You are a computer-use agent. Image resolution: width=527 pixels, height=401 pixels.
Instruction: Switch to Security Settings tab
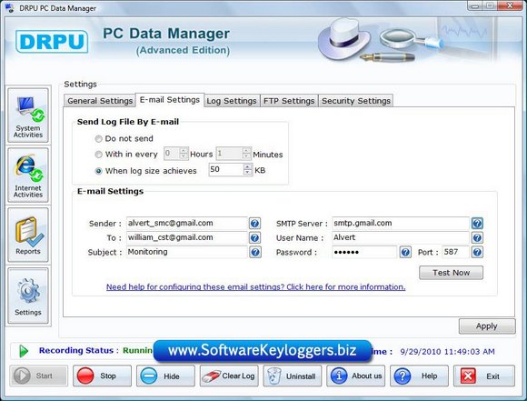point(356,101)
